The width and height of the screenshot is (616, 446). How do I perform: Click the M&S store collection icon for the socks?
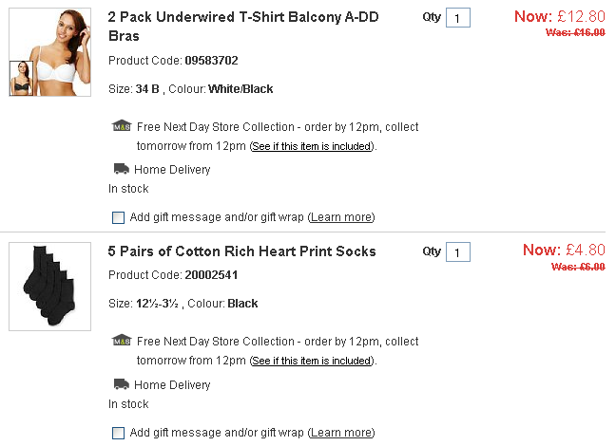121,341
